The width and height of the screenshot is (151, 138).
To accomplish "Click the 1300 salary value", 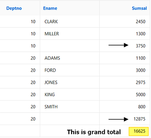I will pyautogui.click(x=141, y=34).
